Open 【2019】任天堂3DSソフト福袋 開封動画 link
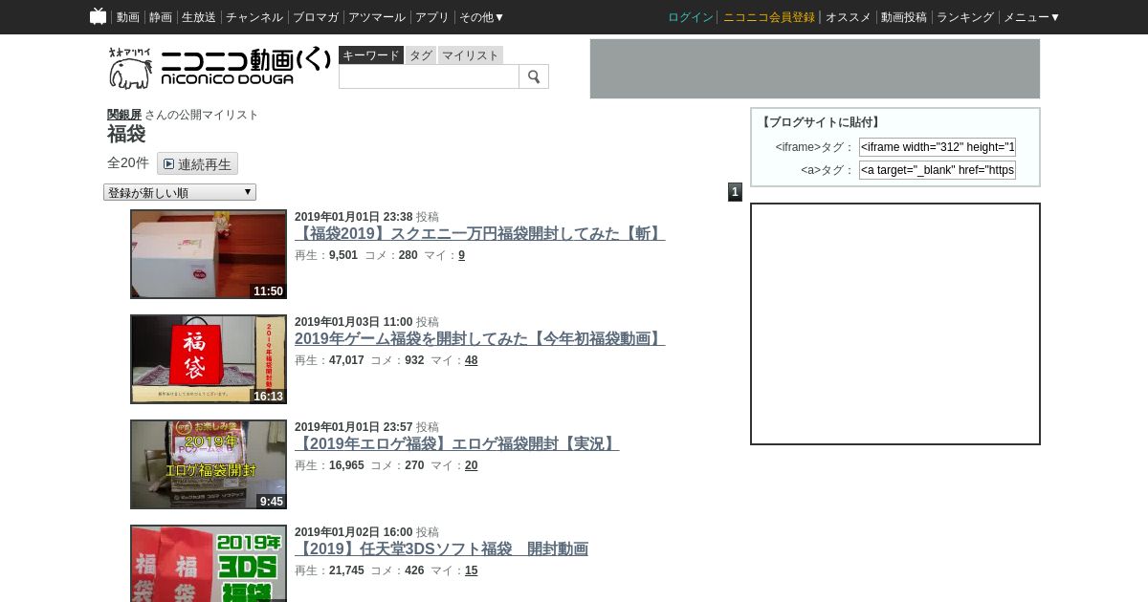The height and width of the screenshot is (602, 1148). coord(441,548)
